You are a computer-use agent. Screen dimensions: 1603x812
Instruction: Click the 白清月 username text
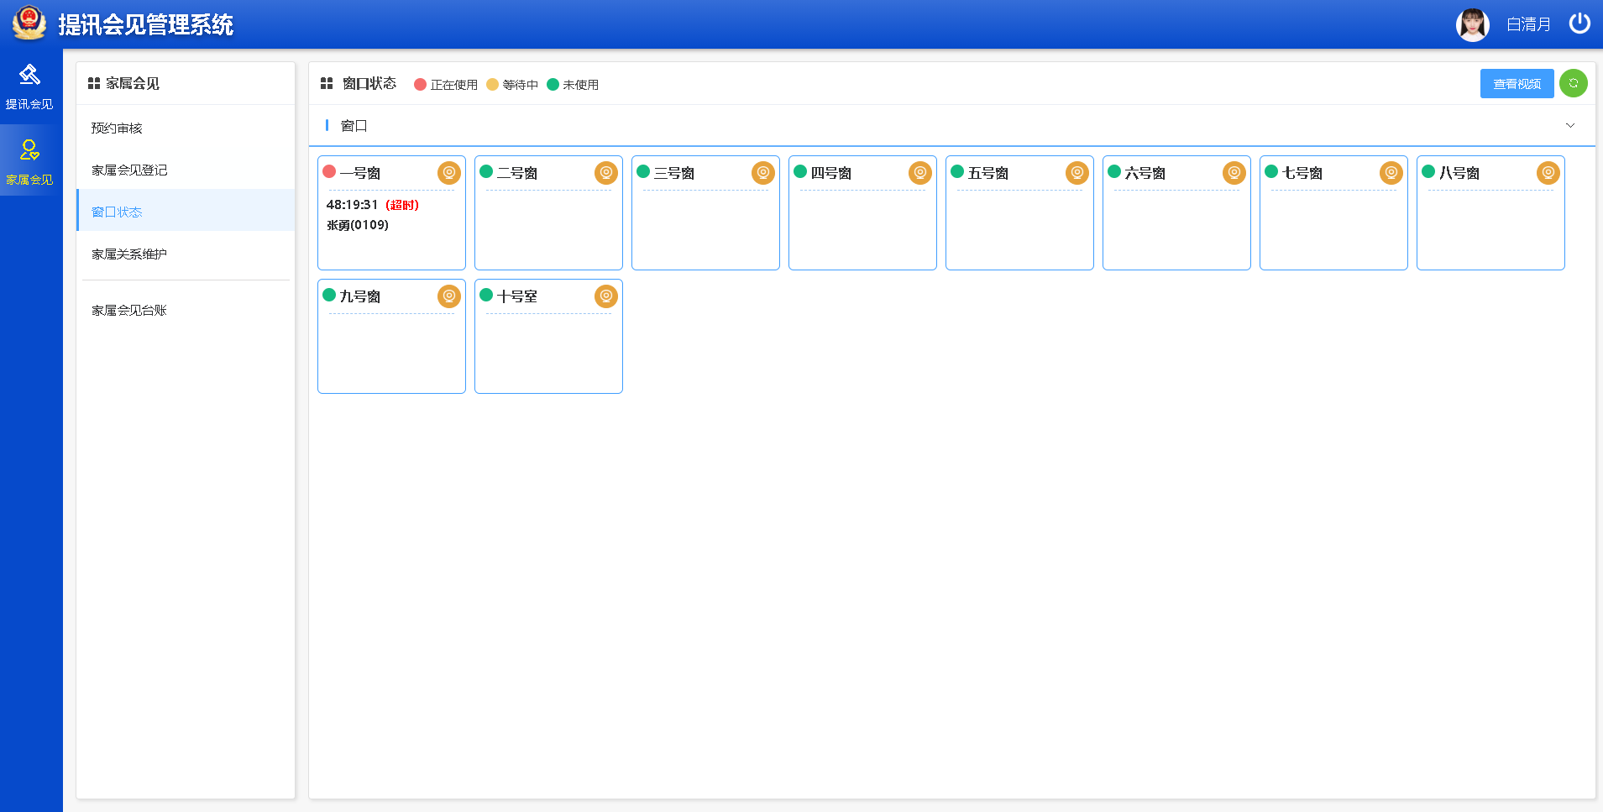[1528, 24]
